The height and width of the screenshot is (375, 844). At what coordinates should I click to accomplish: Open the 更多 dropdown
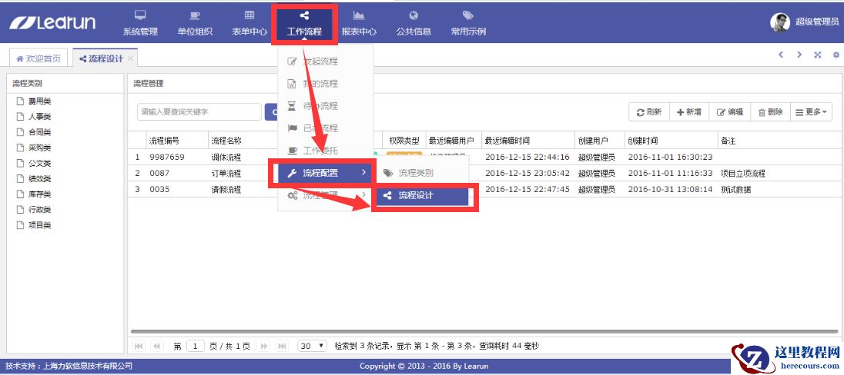[811, 112]
